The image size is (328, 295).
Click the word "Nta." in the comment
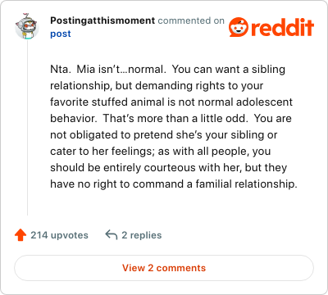tap(59, 69)
